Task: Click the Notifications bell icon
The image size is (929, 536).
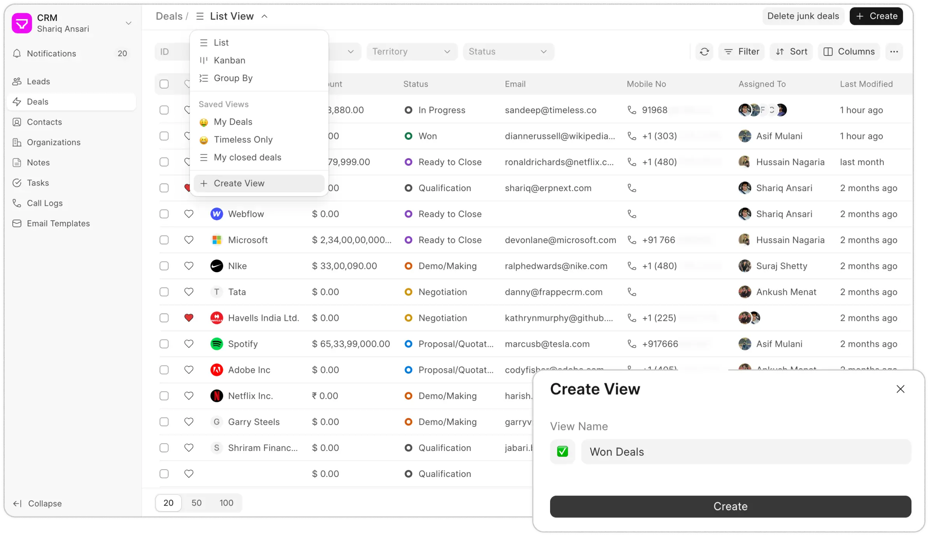Action: (x=17, y=54)
